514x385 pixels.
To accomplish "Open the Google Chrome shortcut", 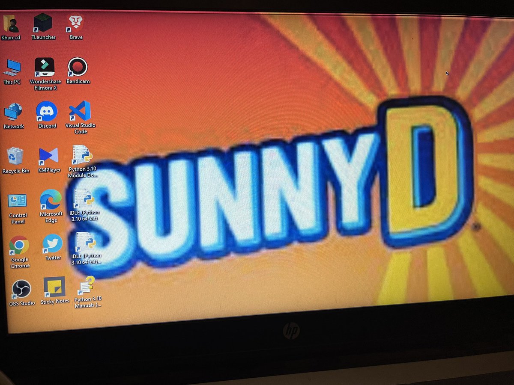I will coord(19,246).
